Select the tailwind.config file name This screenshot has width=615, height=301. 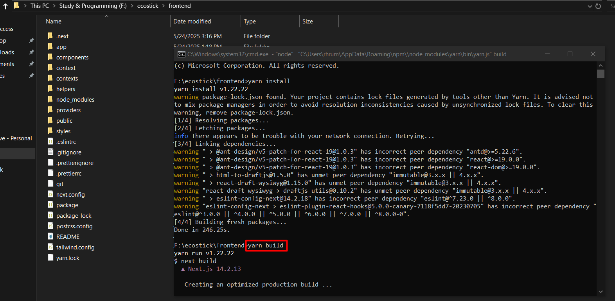75,247
